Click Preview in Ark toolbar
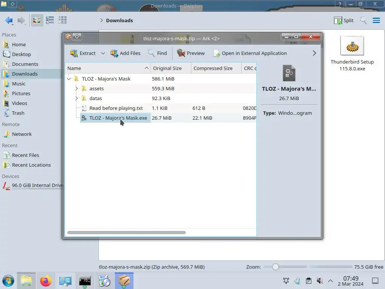 pos(191,53)
